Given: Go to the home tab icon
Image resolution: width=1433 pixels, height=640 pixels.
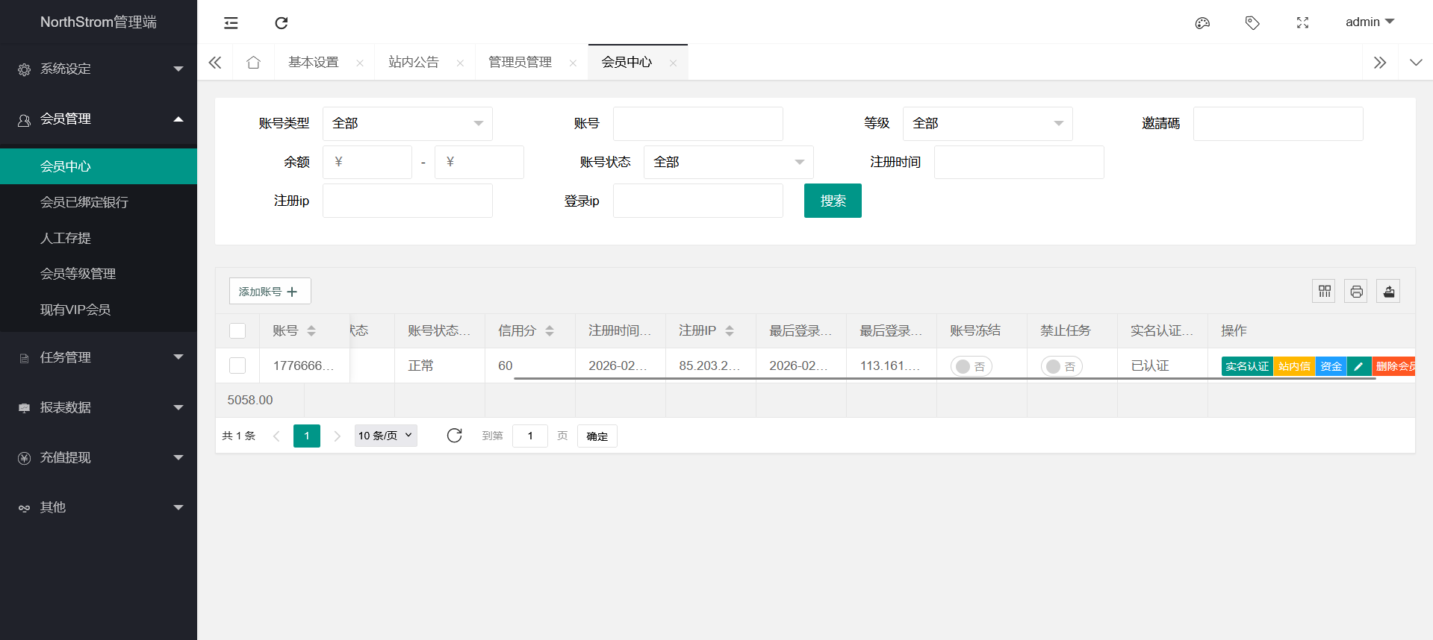Looking at the screenshot, I should [x=253, y=63].
